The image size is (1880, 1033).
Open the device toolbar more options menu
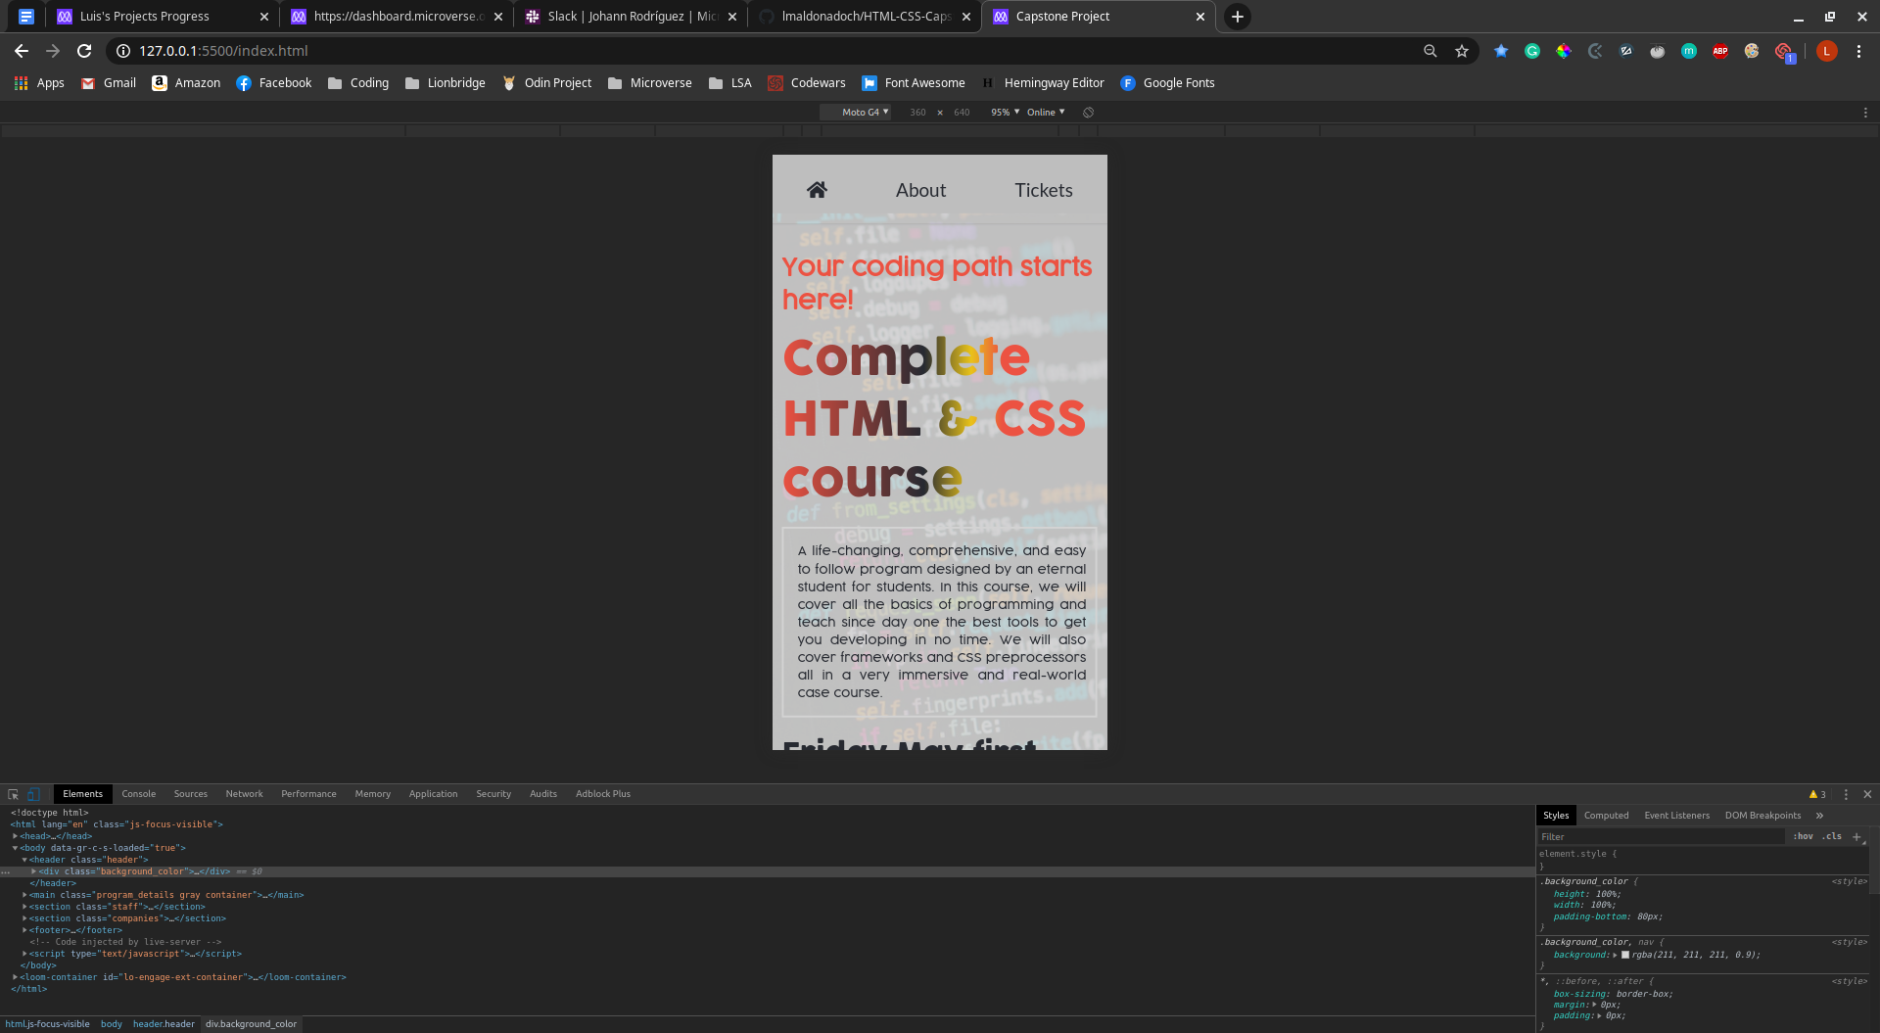pyautogui.click(x=1865, y=113)
